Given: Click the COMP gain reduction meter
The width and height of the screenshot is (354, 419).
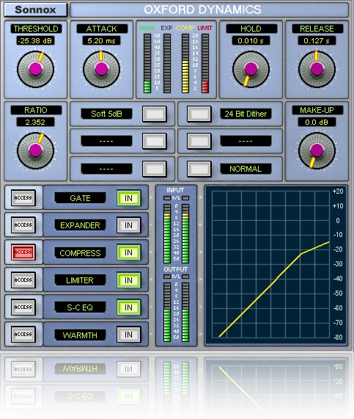Looking at the screenshot, I should [185, 63].
